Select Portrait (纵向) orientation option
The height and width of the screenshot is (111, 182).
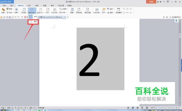tap(33, 17)
